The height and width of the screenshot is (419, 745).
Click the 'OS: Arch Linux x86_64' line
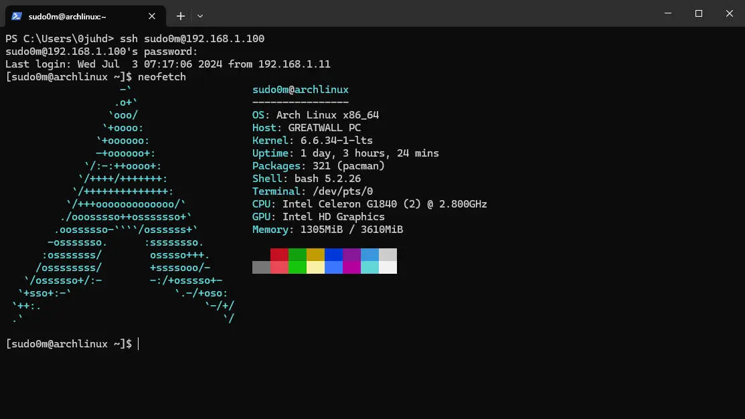click(x=315, y=115)
